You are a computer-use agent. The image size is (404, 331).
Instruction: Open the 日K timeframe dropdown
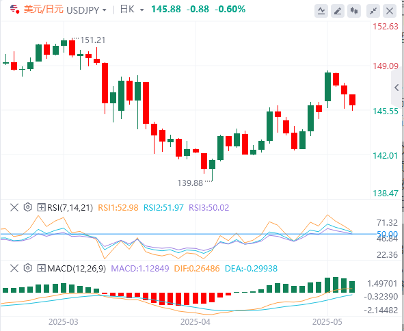[132, 10]
